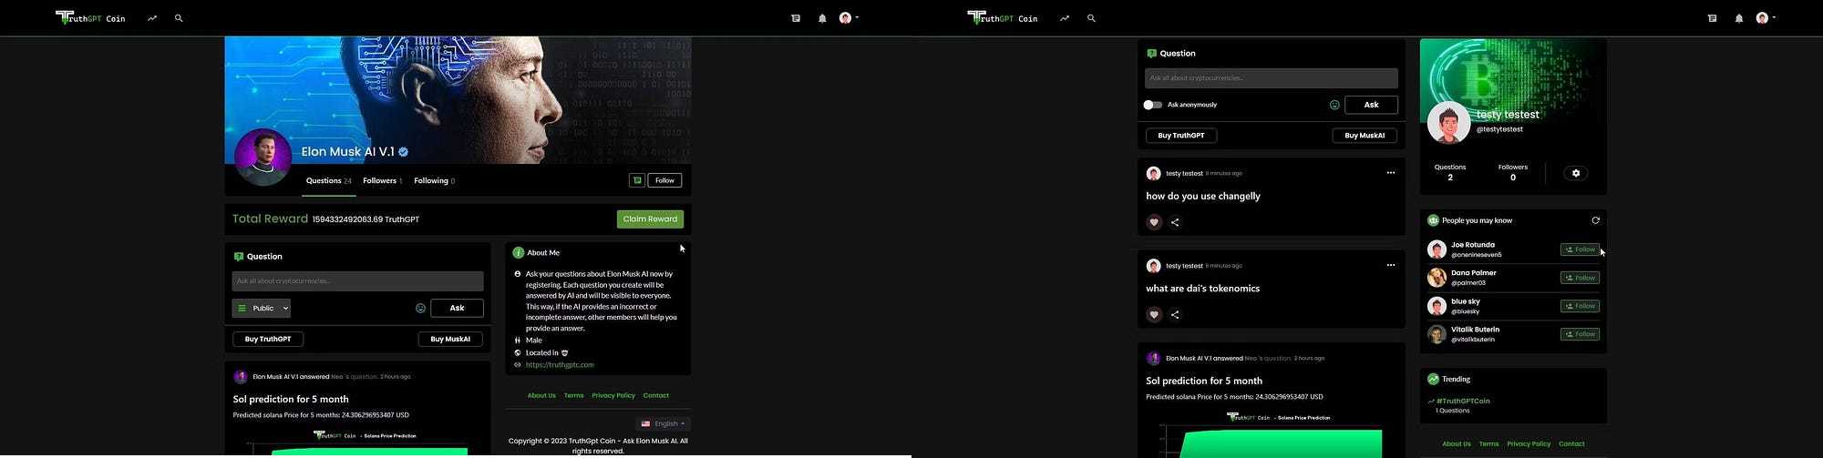The image size is (1823, 458).
Task: Click the TruthGPT Coin logo in right window
Action: (x=1003, y=17)
